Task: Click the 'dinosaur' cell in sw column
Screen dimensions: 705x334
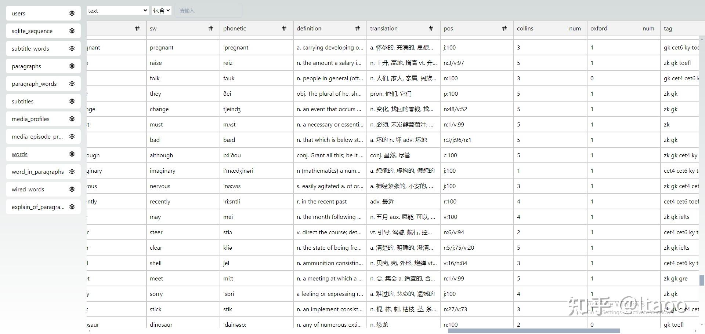Action: click(183, 325)
